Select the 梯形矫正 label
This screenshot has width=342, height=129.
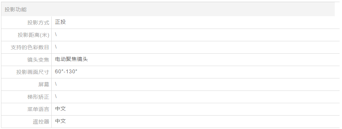point(38,97)
